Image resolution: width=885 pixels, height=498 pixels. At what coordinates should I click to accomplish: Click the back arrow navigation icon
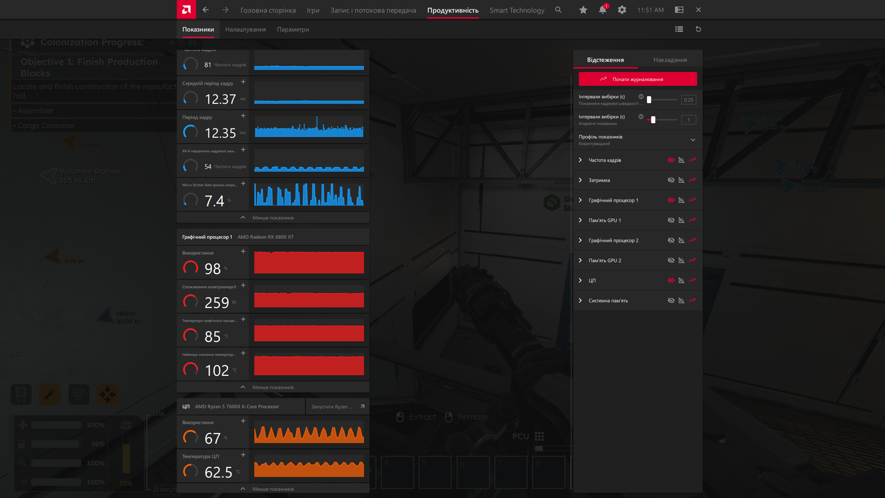click(206, 10)
